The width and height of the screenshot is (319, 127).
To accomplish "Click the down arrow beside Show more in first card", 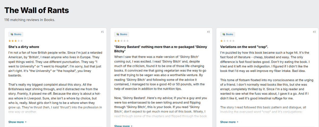I will (x=26, y=122).
